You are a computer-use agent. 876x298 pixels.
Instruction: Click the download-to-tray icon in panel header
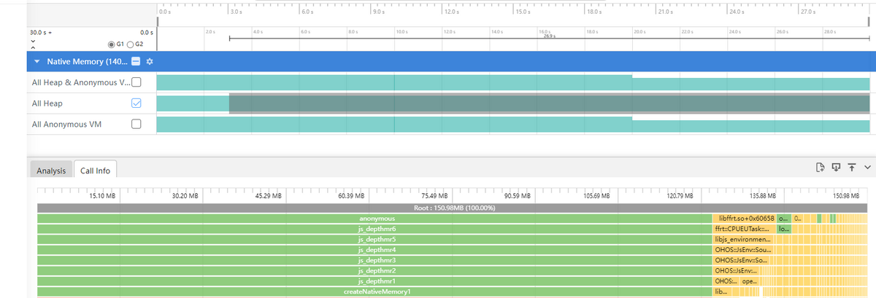coord(836,168)
